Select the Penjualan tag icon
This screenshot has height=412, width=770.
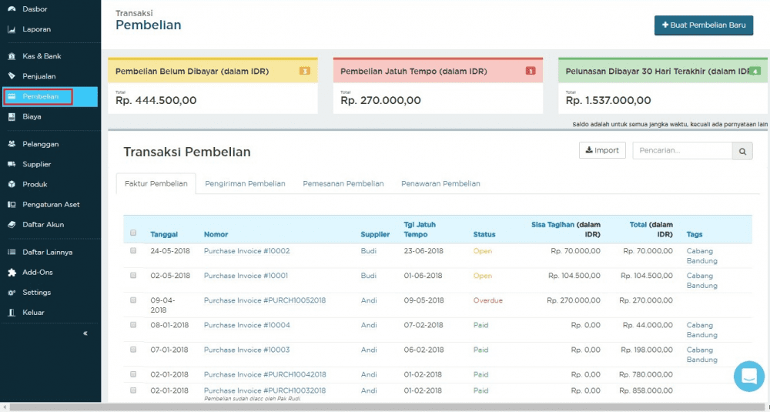tap(12, 76)
